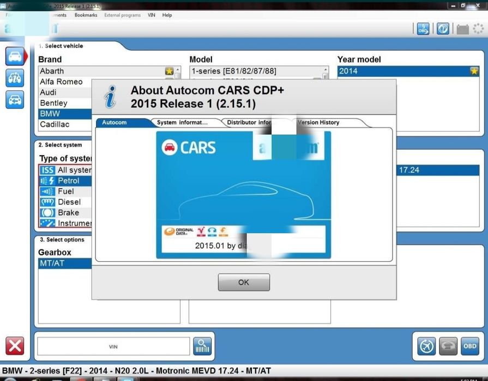Viewport: 488px width, 381px height.
Task: Select the Fuel system type
Action: click(65, 191)
